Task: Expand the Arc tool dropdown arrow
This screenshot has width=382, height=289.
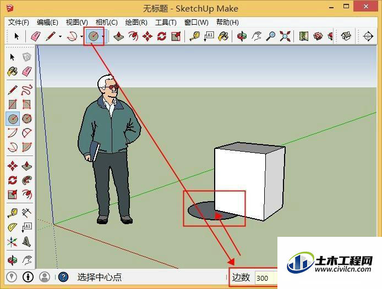Action: [82, 37]
